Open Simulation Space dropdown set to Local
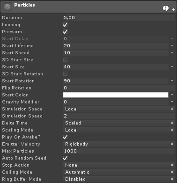Screen dimensions: 177x183 [119, 109]
